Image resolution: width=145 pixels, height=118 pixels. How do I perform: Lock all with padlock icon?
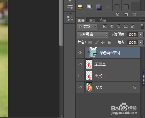(x=109, y=42)
